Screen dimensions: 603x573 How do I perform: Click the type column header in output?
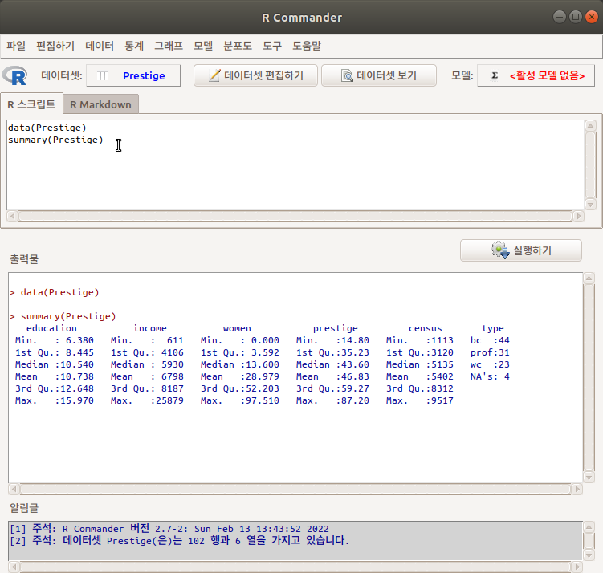(493, 328)
